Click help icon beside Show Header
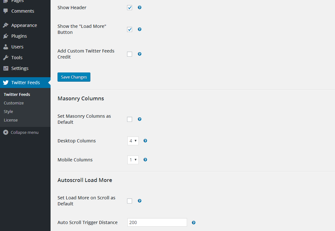Image resolution: width=335 pixels, height=231 pixels. tap(140, 7)
